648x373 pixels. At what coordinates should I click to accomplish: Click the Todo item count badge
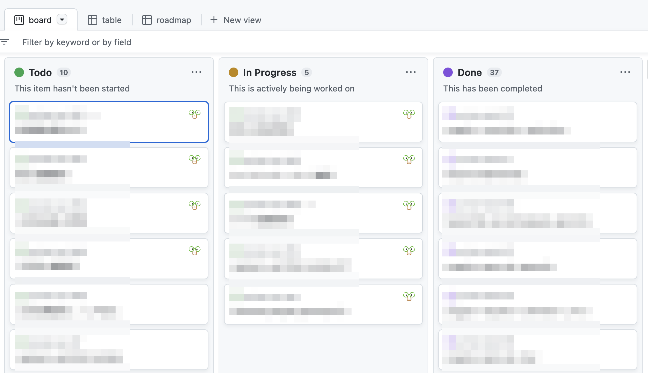click(63, 73)
